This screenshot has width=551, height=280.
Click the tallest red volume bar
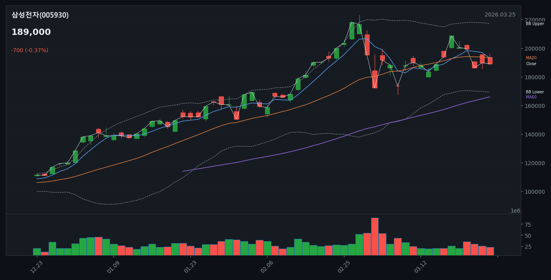tap(375, 236)
